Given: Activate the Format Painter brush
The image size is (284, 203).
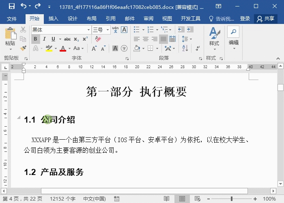Looking at the screenshot, I should pyautogui.click(x=23, y=48).
